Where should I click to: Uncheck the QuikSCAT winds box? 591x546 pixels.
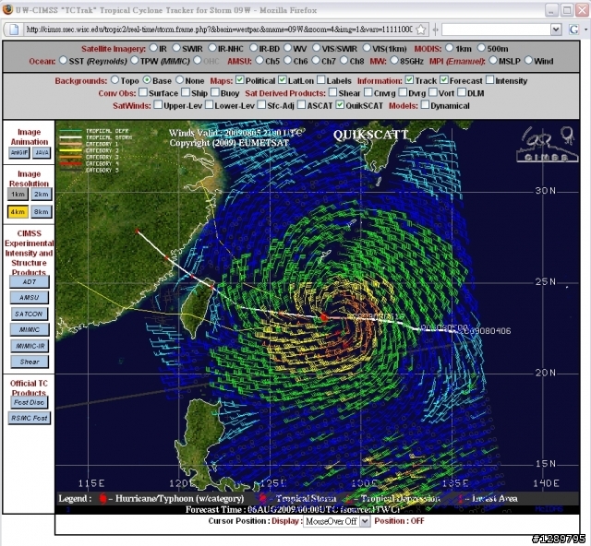pos(340,105)
